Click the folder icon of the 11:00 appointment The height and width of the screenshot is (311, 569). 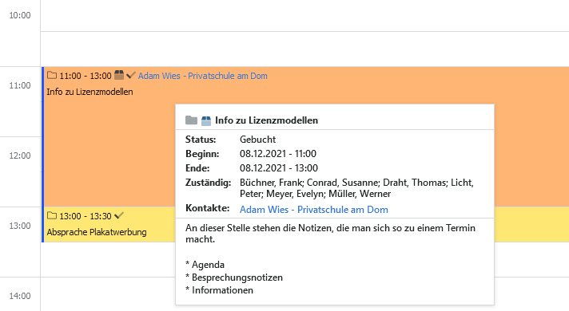point(52,75)
